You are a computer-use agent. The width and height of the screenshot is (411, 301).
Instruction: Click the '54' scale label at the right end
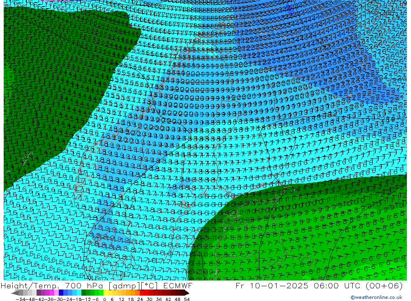[187, 299]
